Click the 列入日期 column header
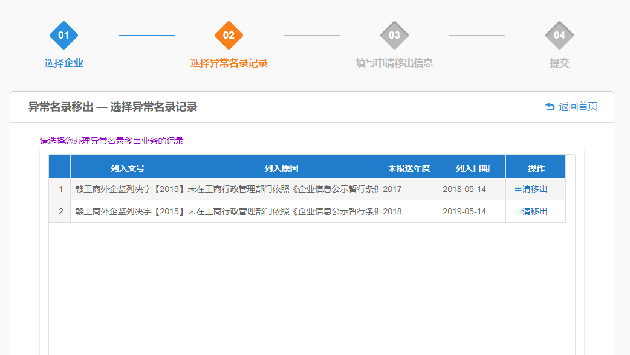The height and width of the screenshot is (355, 630). [x=472, y=168]
